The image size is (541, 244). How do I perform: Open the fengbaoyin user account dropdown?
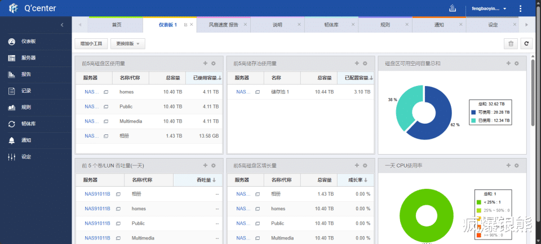point(486,8)
